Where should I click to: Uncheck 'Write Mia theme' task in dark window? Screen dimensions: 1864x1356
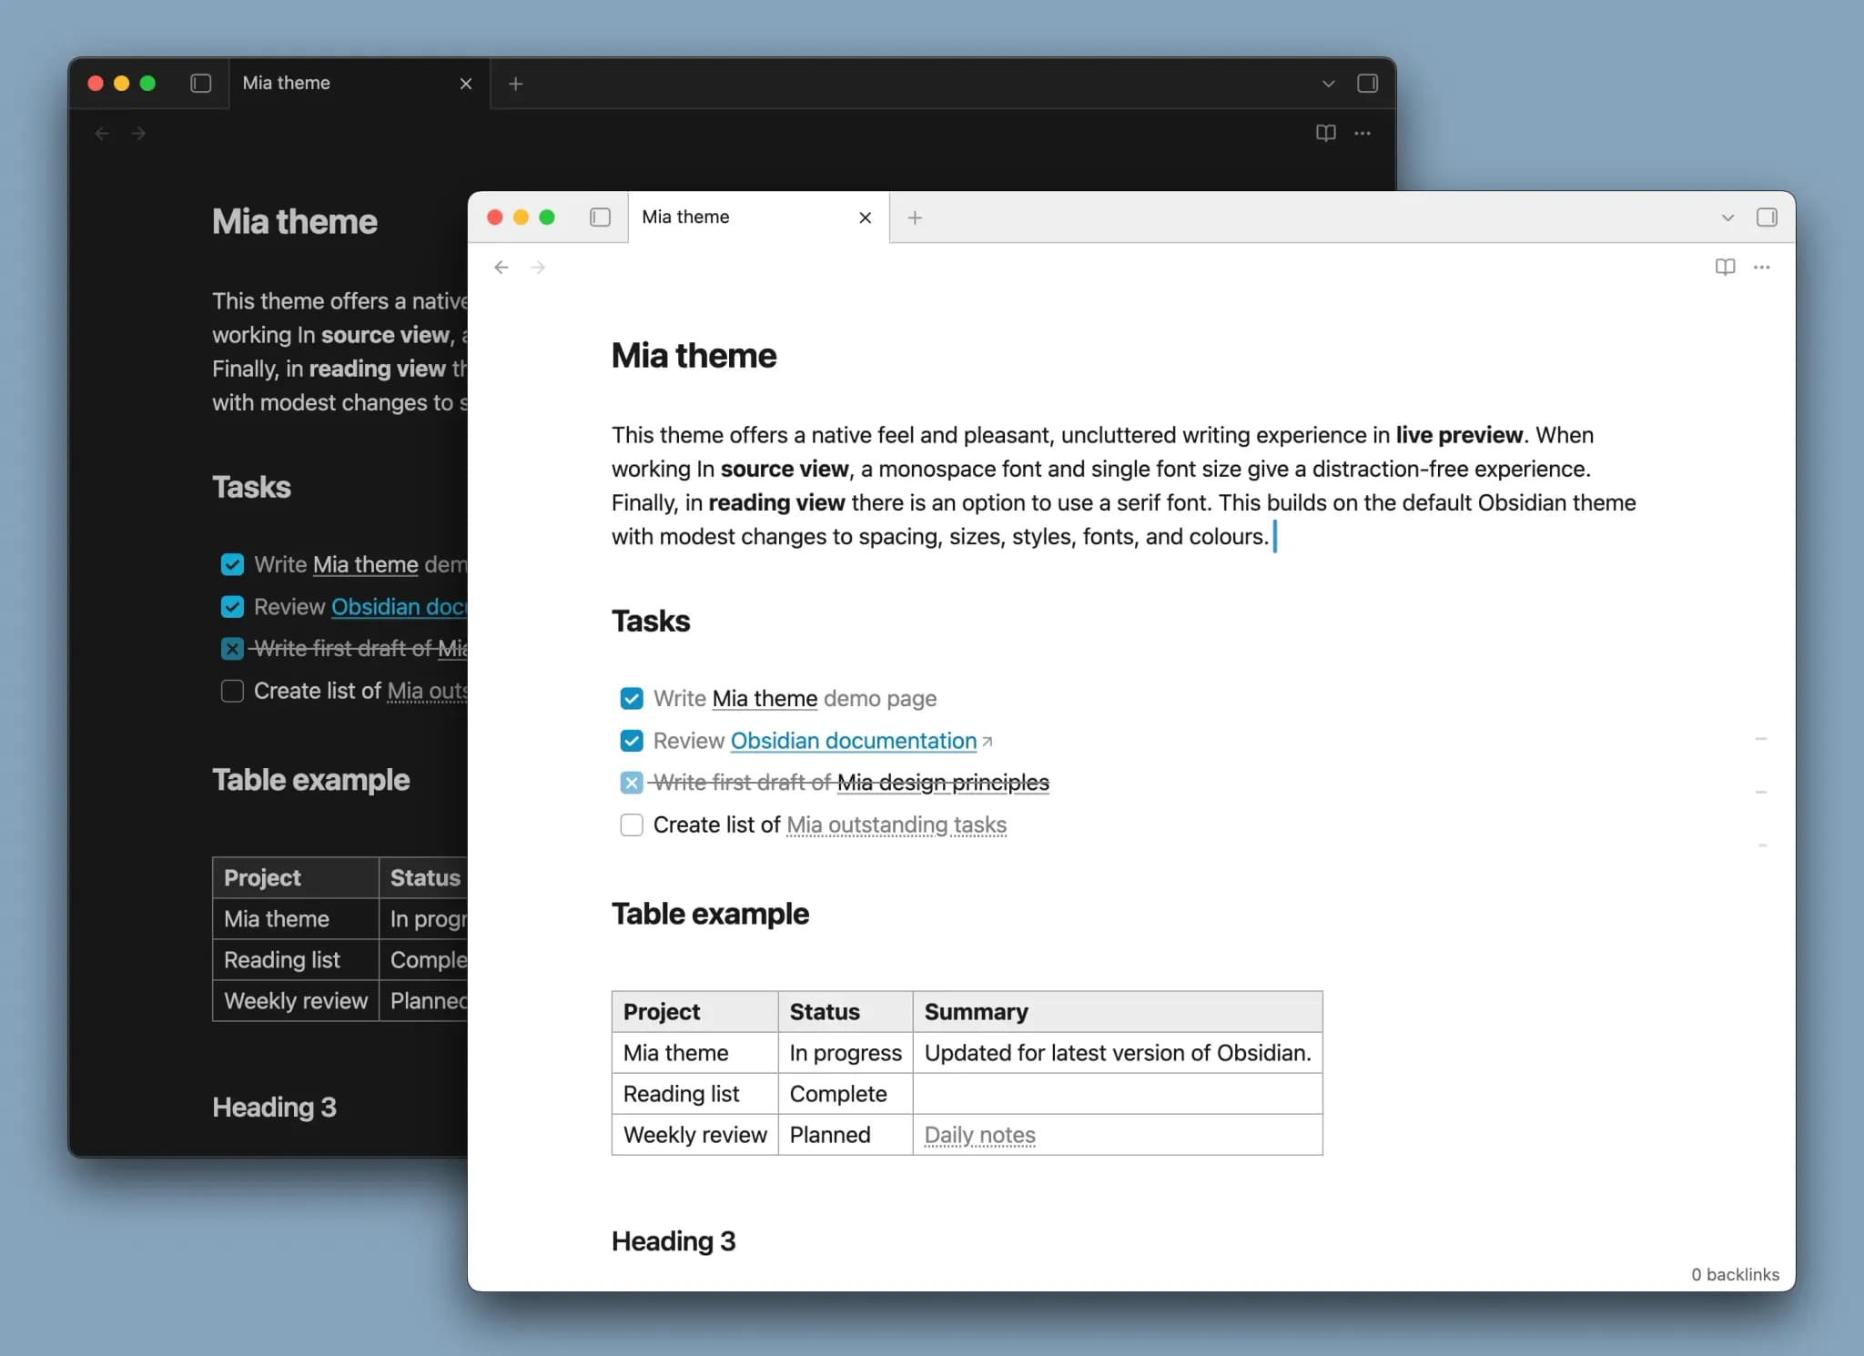(x=232, y=564)
